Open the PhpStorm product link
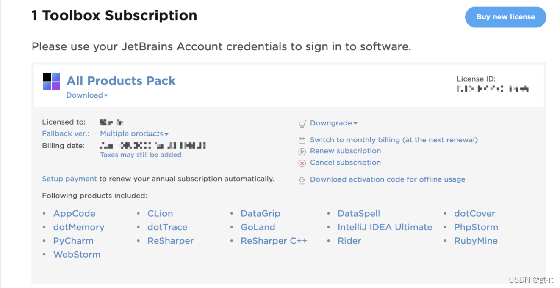 point(476,227)
